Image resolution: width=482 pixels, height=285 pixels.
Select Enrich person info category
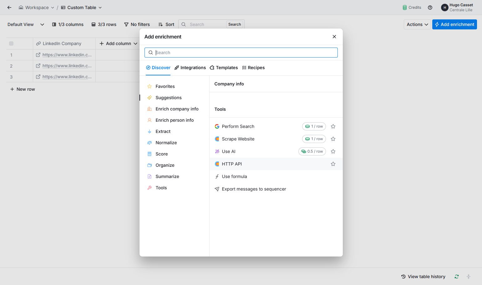point(175,120)
